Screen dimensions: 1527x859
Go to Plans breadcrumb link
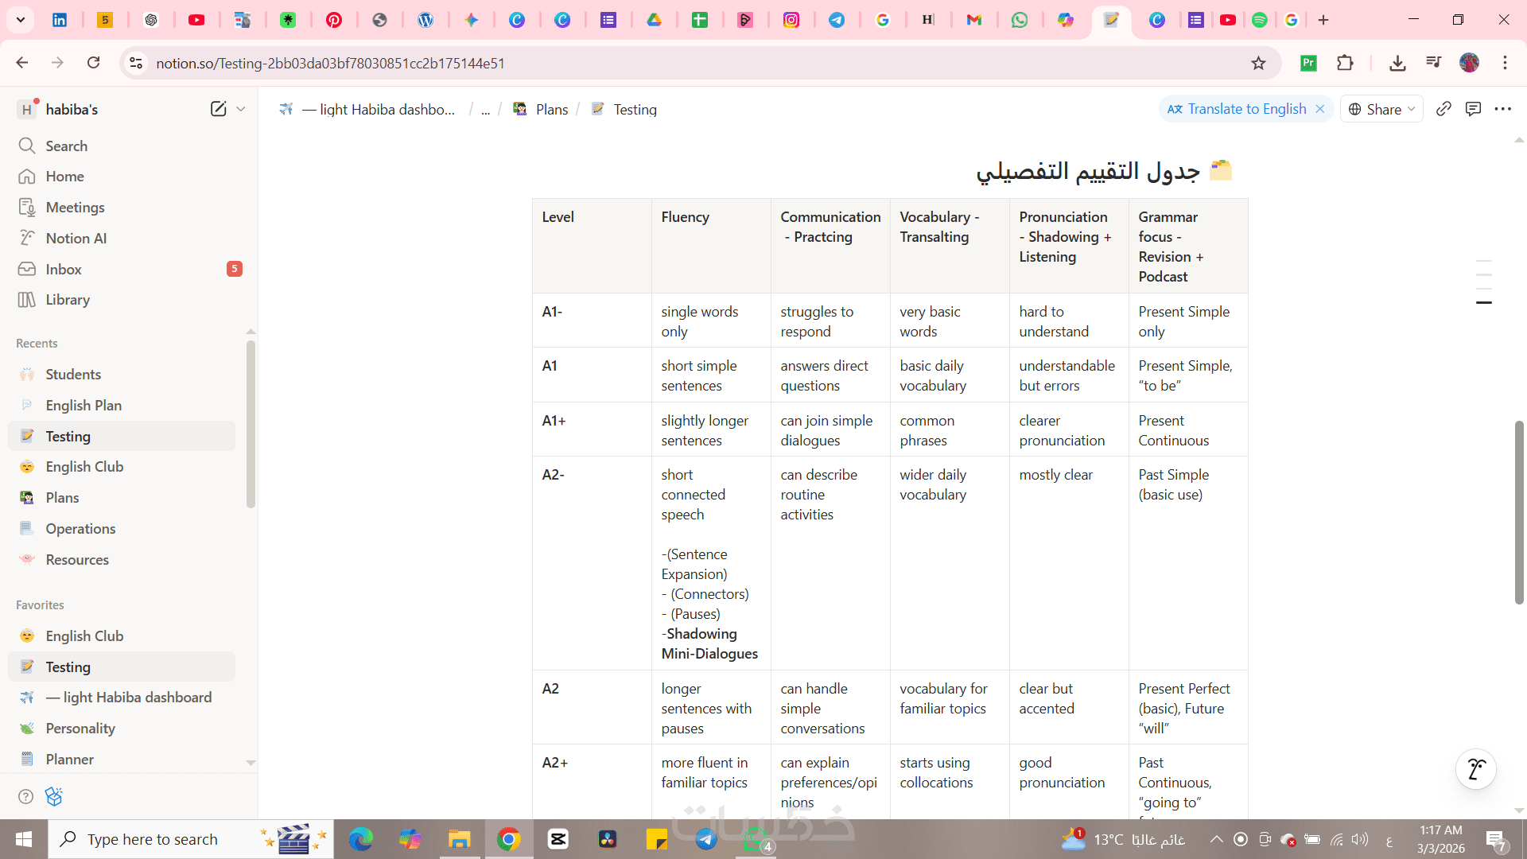(x=551, y=110)
